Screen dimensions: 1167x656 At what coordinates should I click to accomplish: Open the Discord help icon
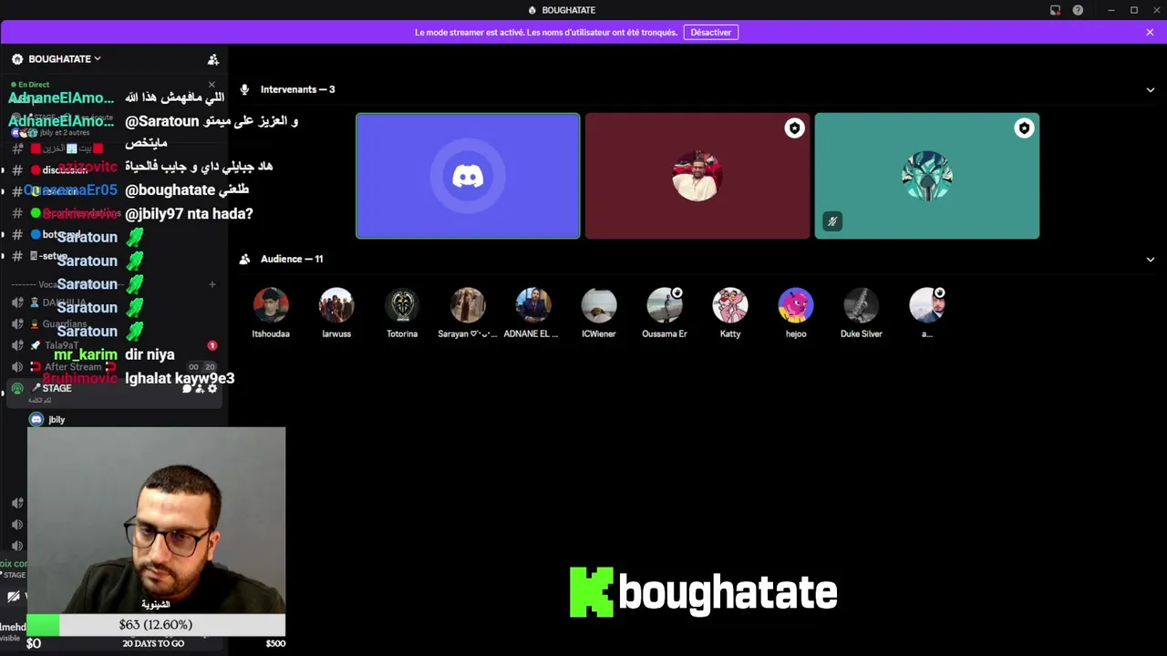[1078, 10]
